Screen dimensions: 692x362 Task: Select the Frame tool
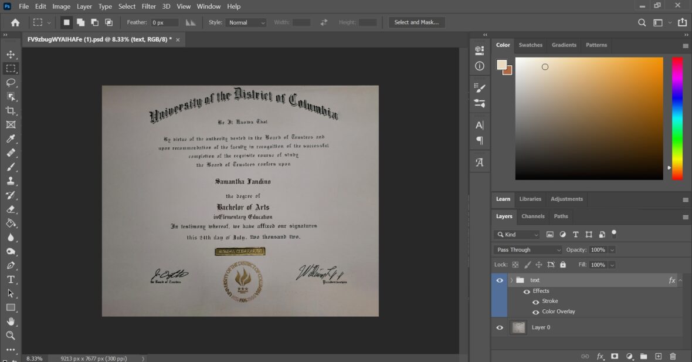click(11, 125)
